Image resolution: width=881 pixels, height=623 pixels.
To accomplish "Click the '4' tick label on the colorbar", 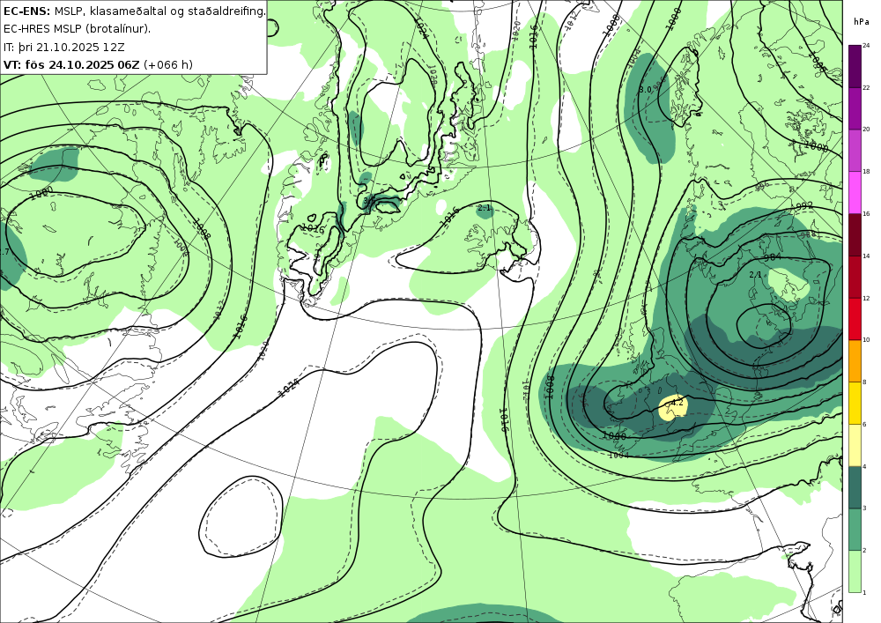I will [865, 466].
